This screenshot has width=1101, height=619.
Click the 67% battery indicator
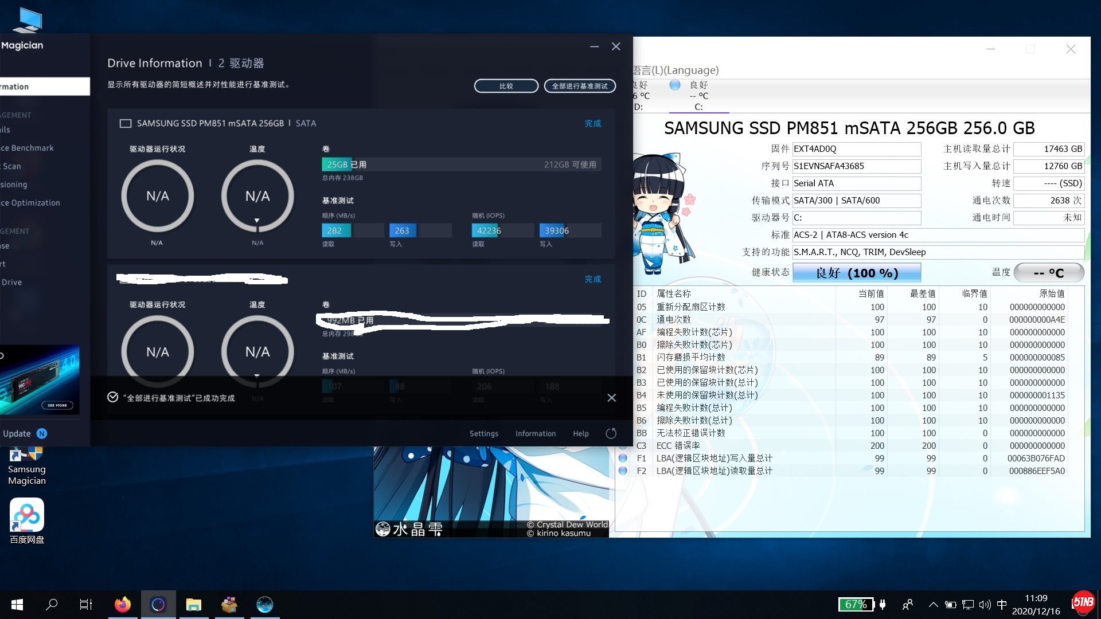(856, 604)
